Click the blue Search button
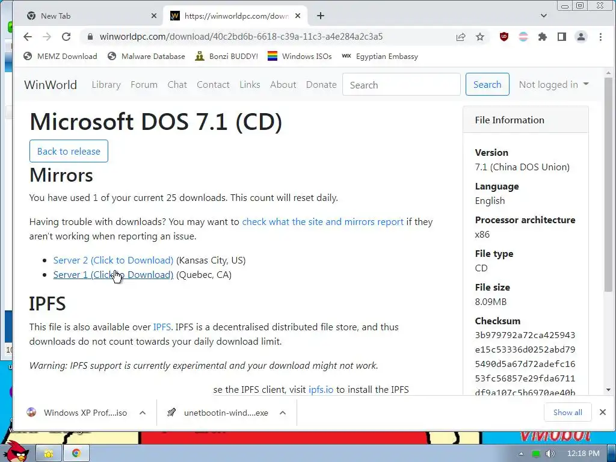 click(x=487, y=84)
